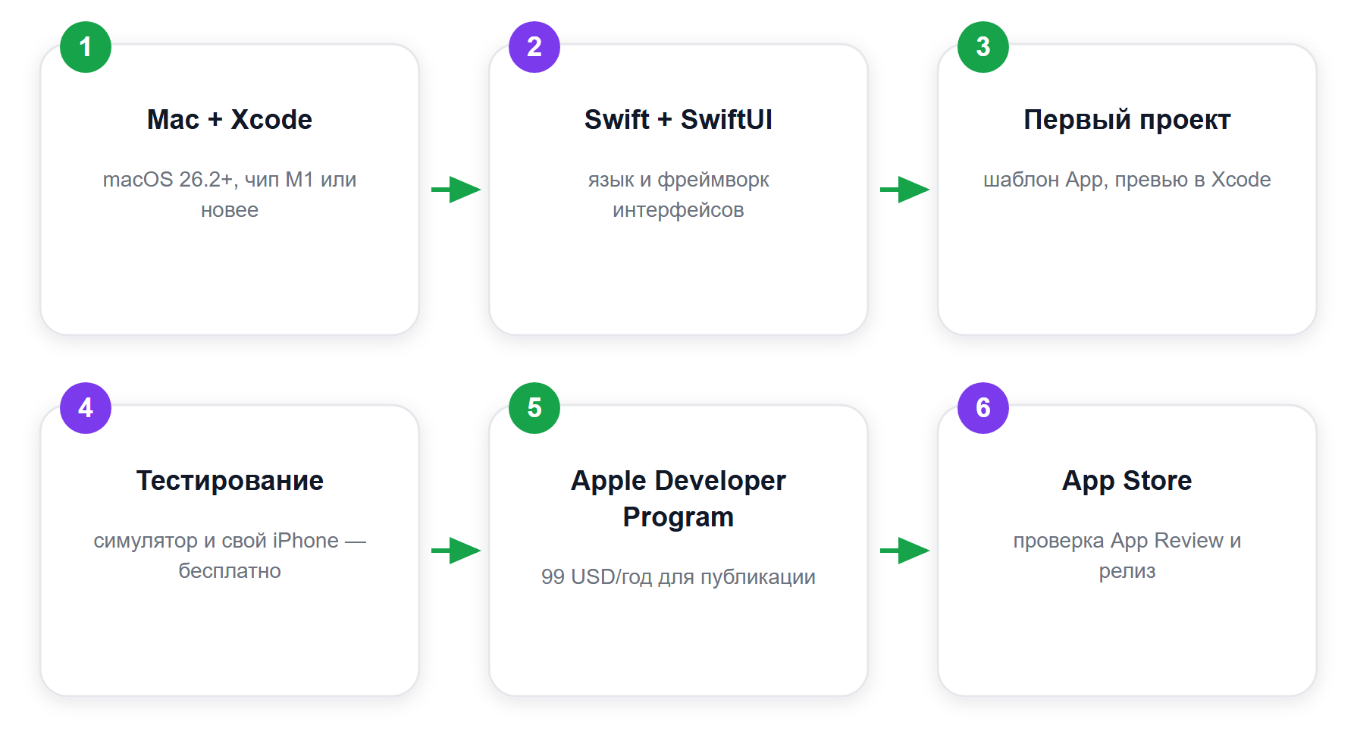
Task: Click the "проверка App Review и релиз" description
Action: (1127, 556)
